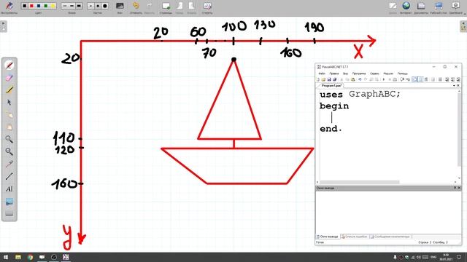Select the red pen color

[31, 6]
